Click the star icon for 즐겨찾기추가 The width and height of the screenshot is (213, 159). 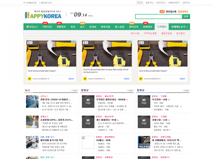pyautogui.click(x=40, y=3)
